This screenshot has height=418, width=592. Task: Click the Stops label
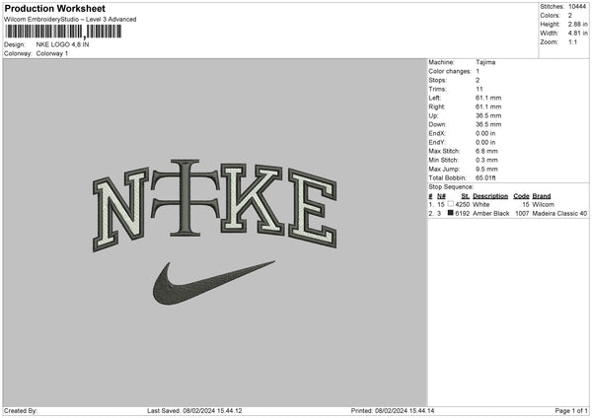pyautogui.click(x=437, y=81)
